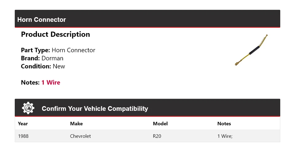
Task: Select the Chevrolet make cell
Action: coord(80,136)
